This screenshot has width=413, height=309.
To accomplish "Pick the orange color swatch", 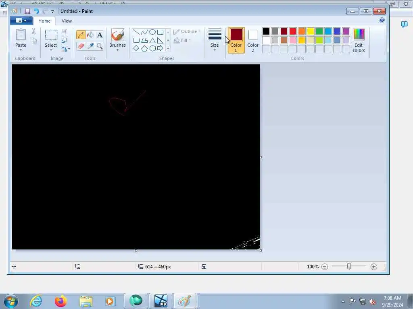I will [302, 31].
